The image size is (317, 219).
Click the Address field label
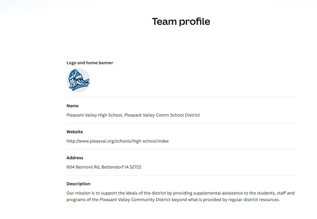pos(75,158)
